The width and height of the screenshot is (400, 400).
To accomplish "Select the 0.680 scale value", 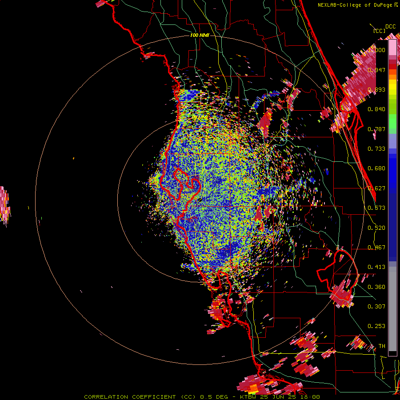I will click(376, 168).
